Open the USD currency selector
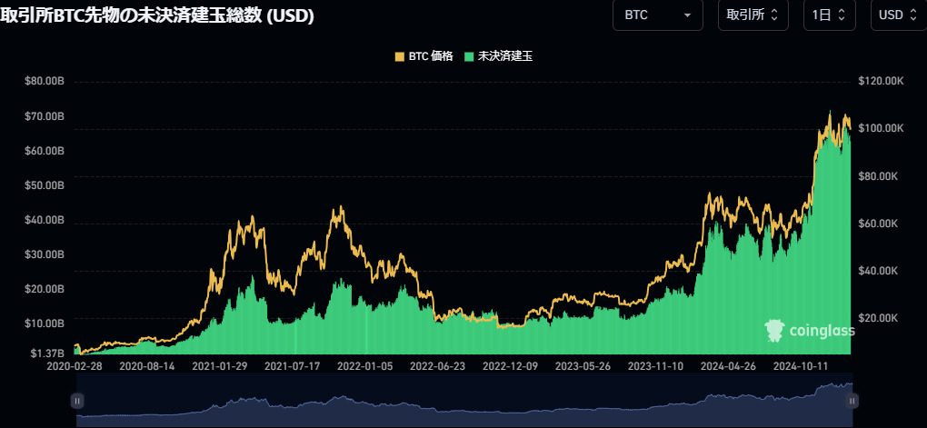 coord(899,15)
